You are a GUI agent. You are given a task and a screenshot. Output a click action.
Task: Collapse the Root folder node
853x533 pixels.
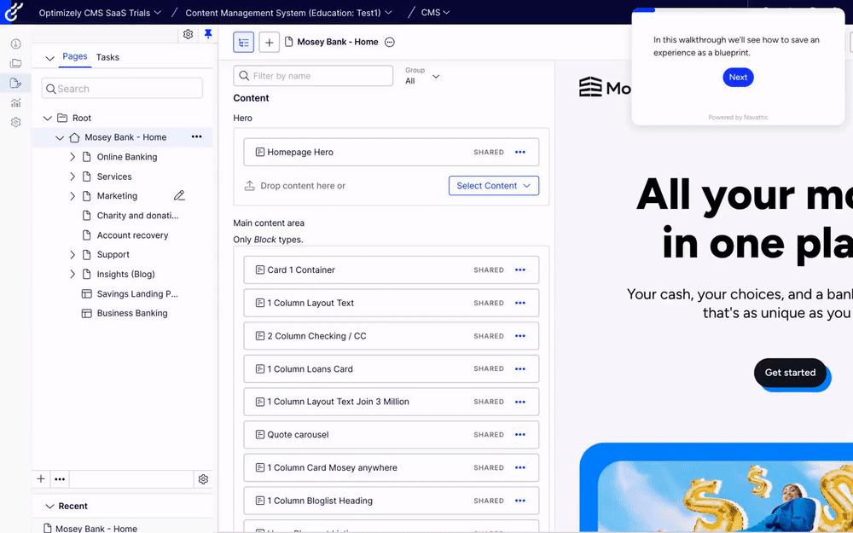48,119
